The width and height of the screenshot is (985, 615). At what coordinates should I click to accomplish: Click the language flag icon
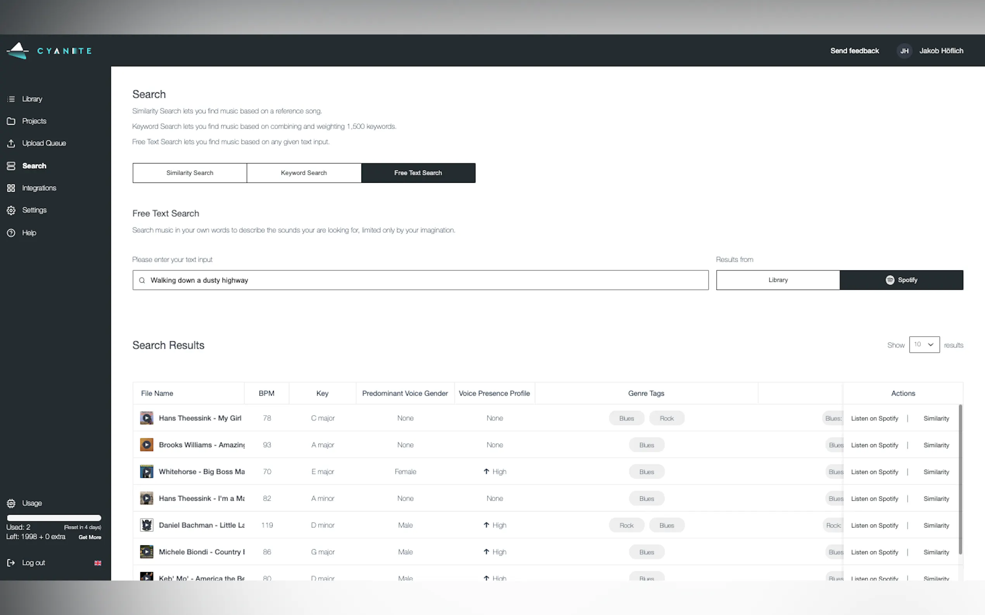(98, 563)
